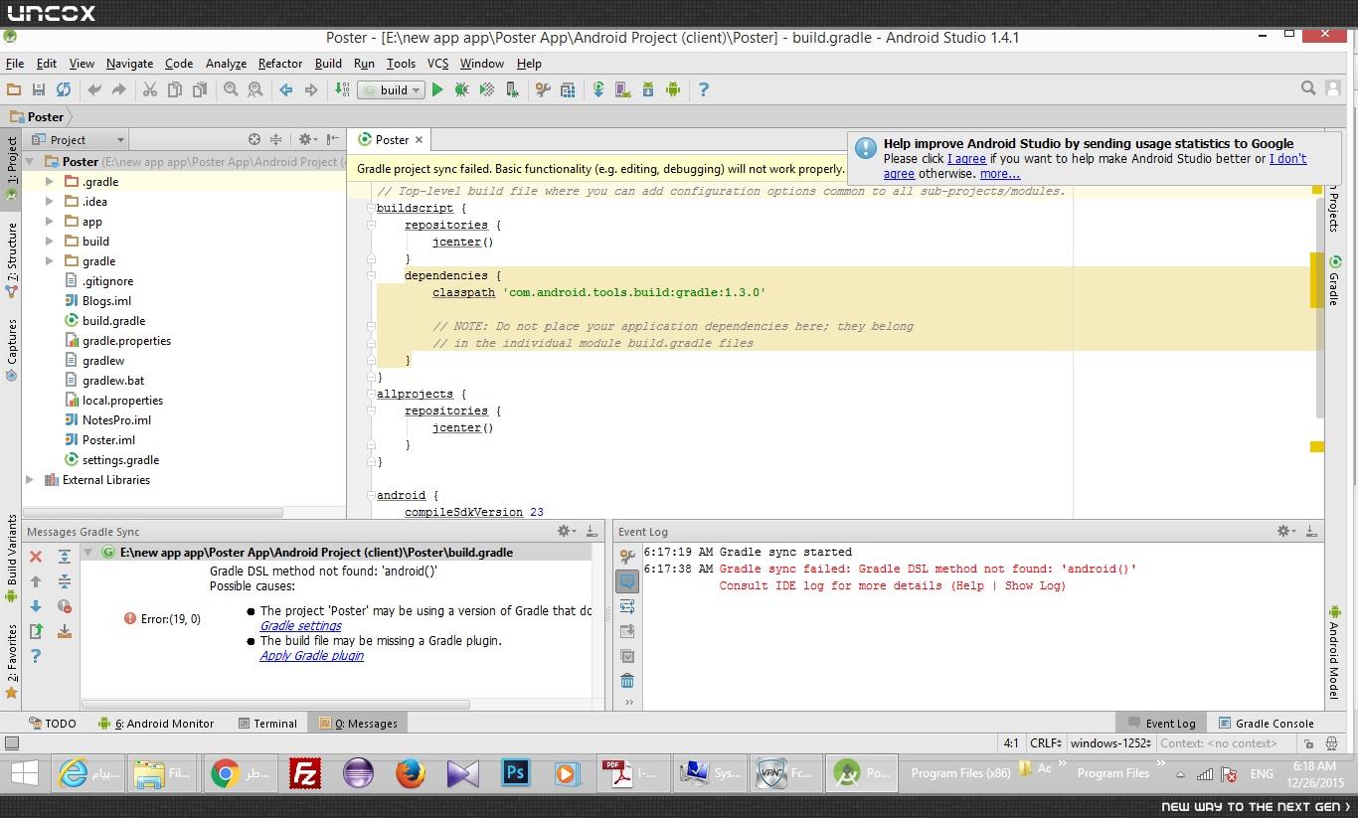The width and height of the screenshot is (1358, 818).
Task: Open Event Log settings wrench icon
Action: (627, 557)
